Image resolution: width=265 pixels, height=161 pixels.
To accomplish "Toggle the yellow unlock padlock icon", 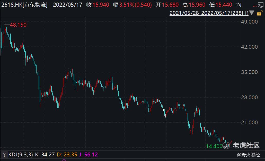I will coord(260,13).
